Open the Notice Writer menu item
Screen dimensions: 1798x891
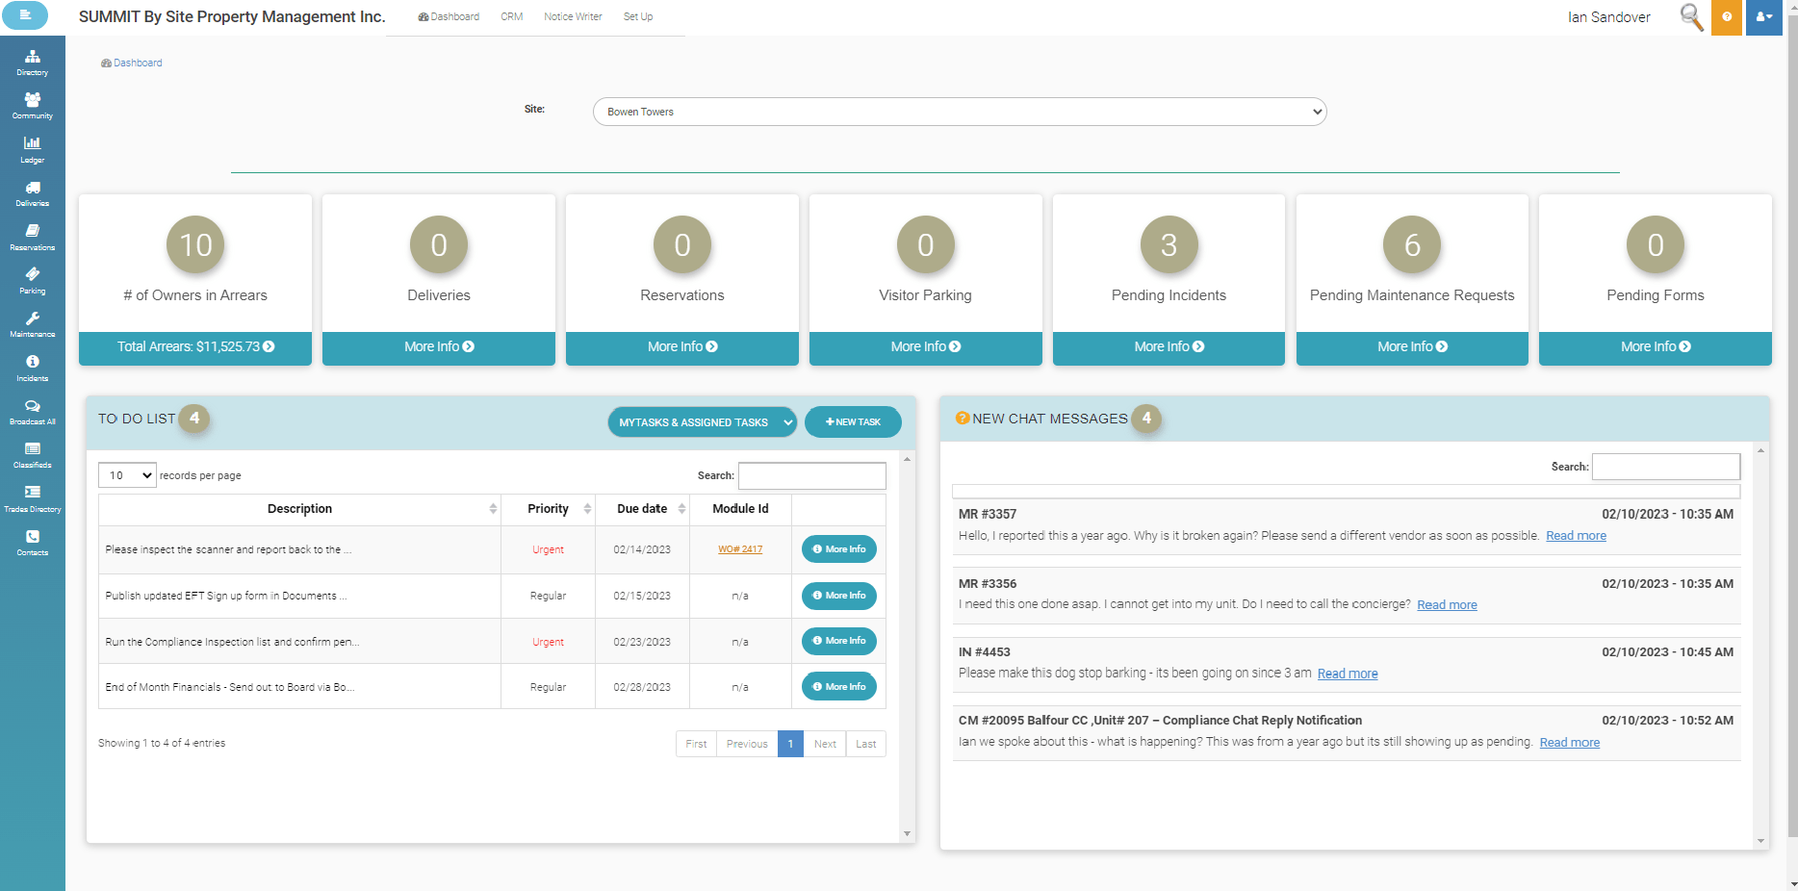(x=573, y=16)
